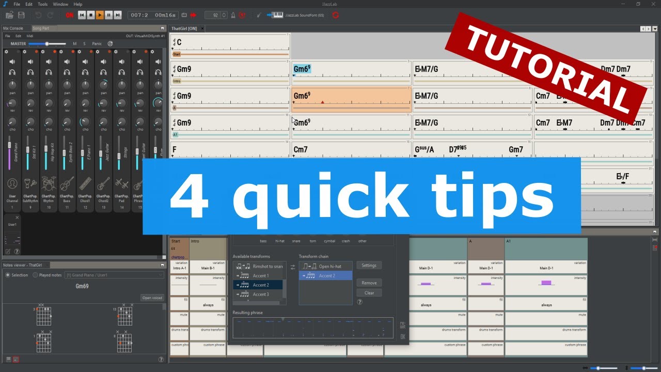
Task: Toggle the metronome click icon
Action: (x=233, y=15)
